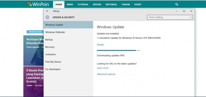The width and height of the screenshot is (206, 97).
Task: Select Windows Update in the sidebar
Action: (x=68, y=25)
